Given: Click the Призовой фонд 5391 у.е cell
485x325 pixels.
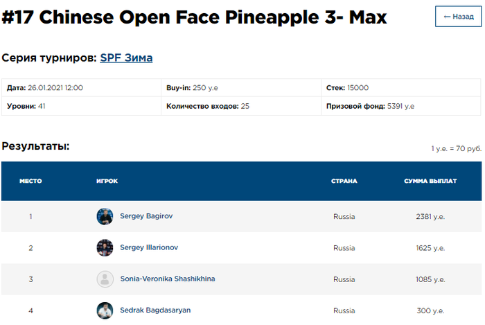Looking at the screenshot, I should tap(401, 106).
